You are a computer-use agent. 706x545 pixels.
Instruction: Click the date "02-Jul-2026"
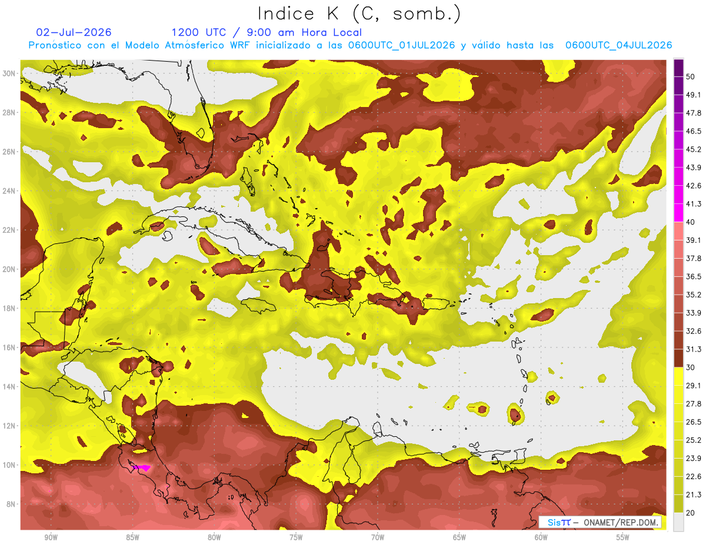pyautogui.click(x=74, y=32)
